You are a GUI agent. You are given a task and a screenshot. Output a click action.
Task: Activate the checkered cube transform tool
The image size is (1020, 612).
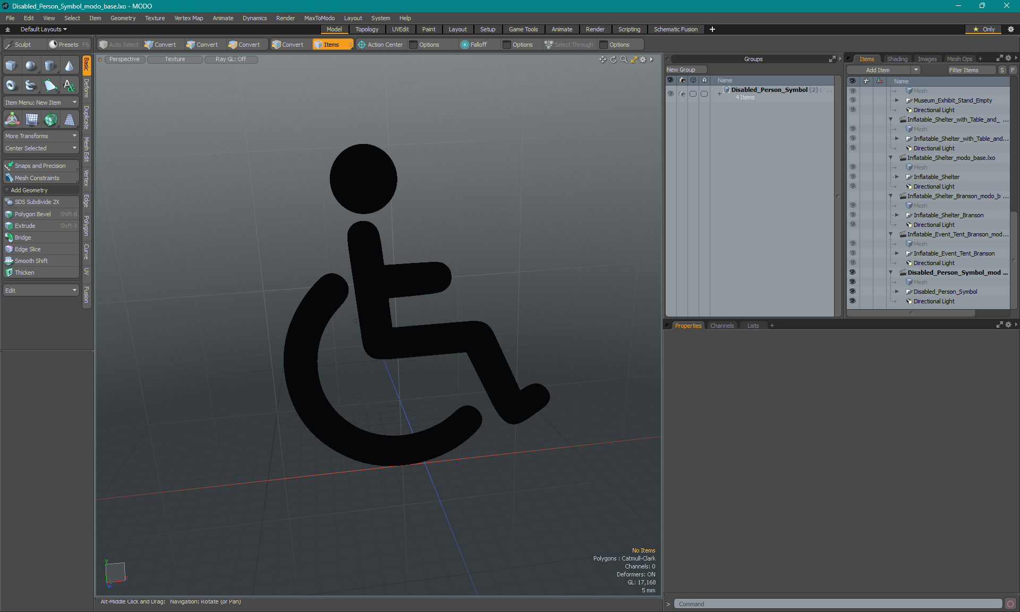click(50, 120)
